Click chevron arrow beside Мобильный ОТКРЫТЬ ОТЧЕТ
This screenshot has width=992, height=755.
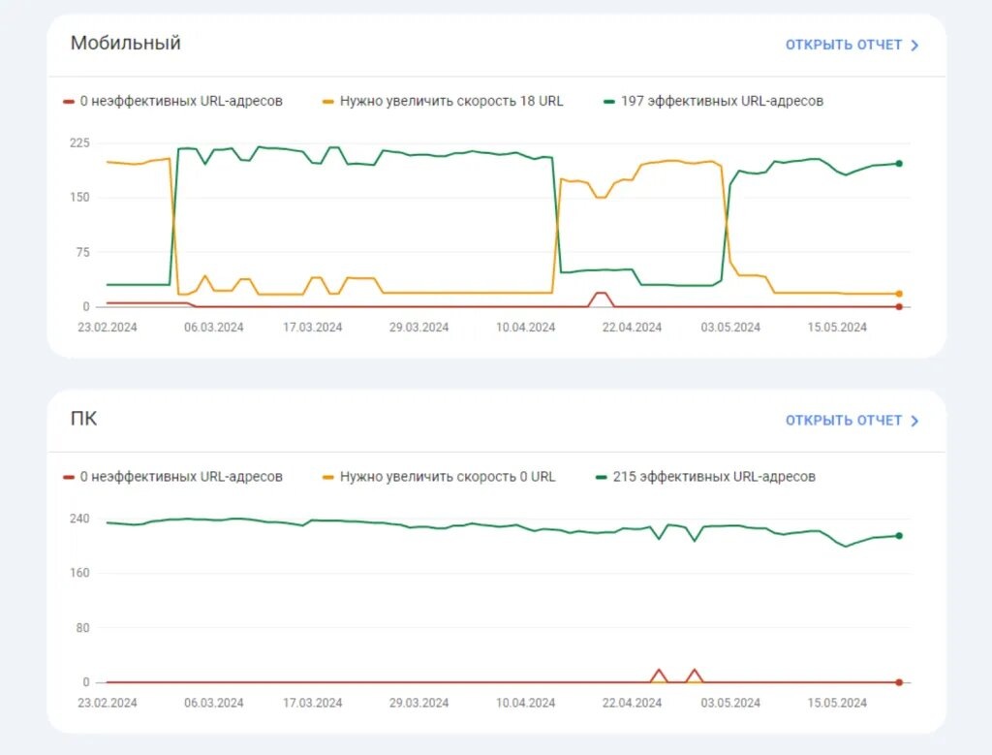tap(914, 46)
